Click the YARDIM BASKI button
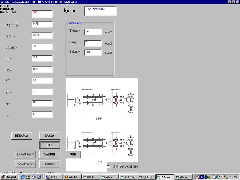240x180 pixels. 25,164
